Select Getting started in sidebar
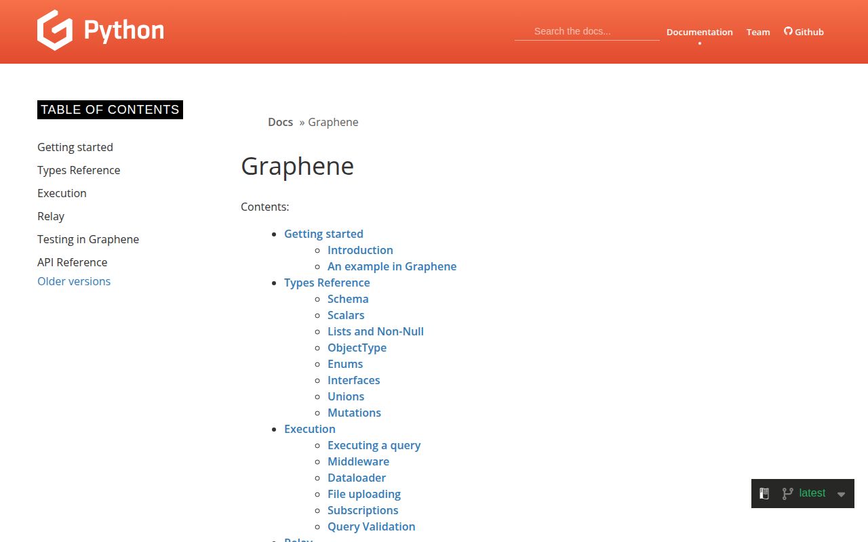The width and height of the screenshot is (868, 542). click(75, 147)
